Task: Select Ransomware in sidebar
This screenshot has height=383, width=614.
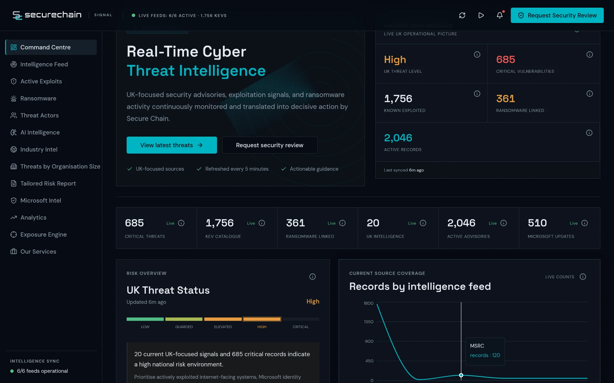Action: point(51,98)
